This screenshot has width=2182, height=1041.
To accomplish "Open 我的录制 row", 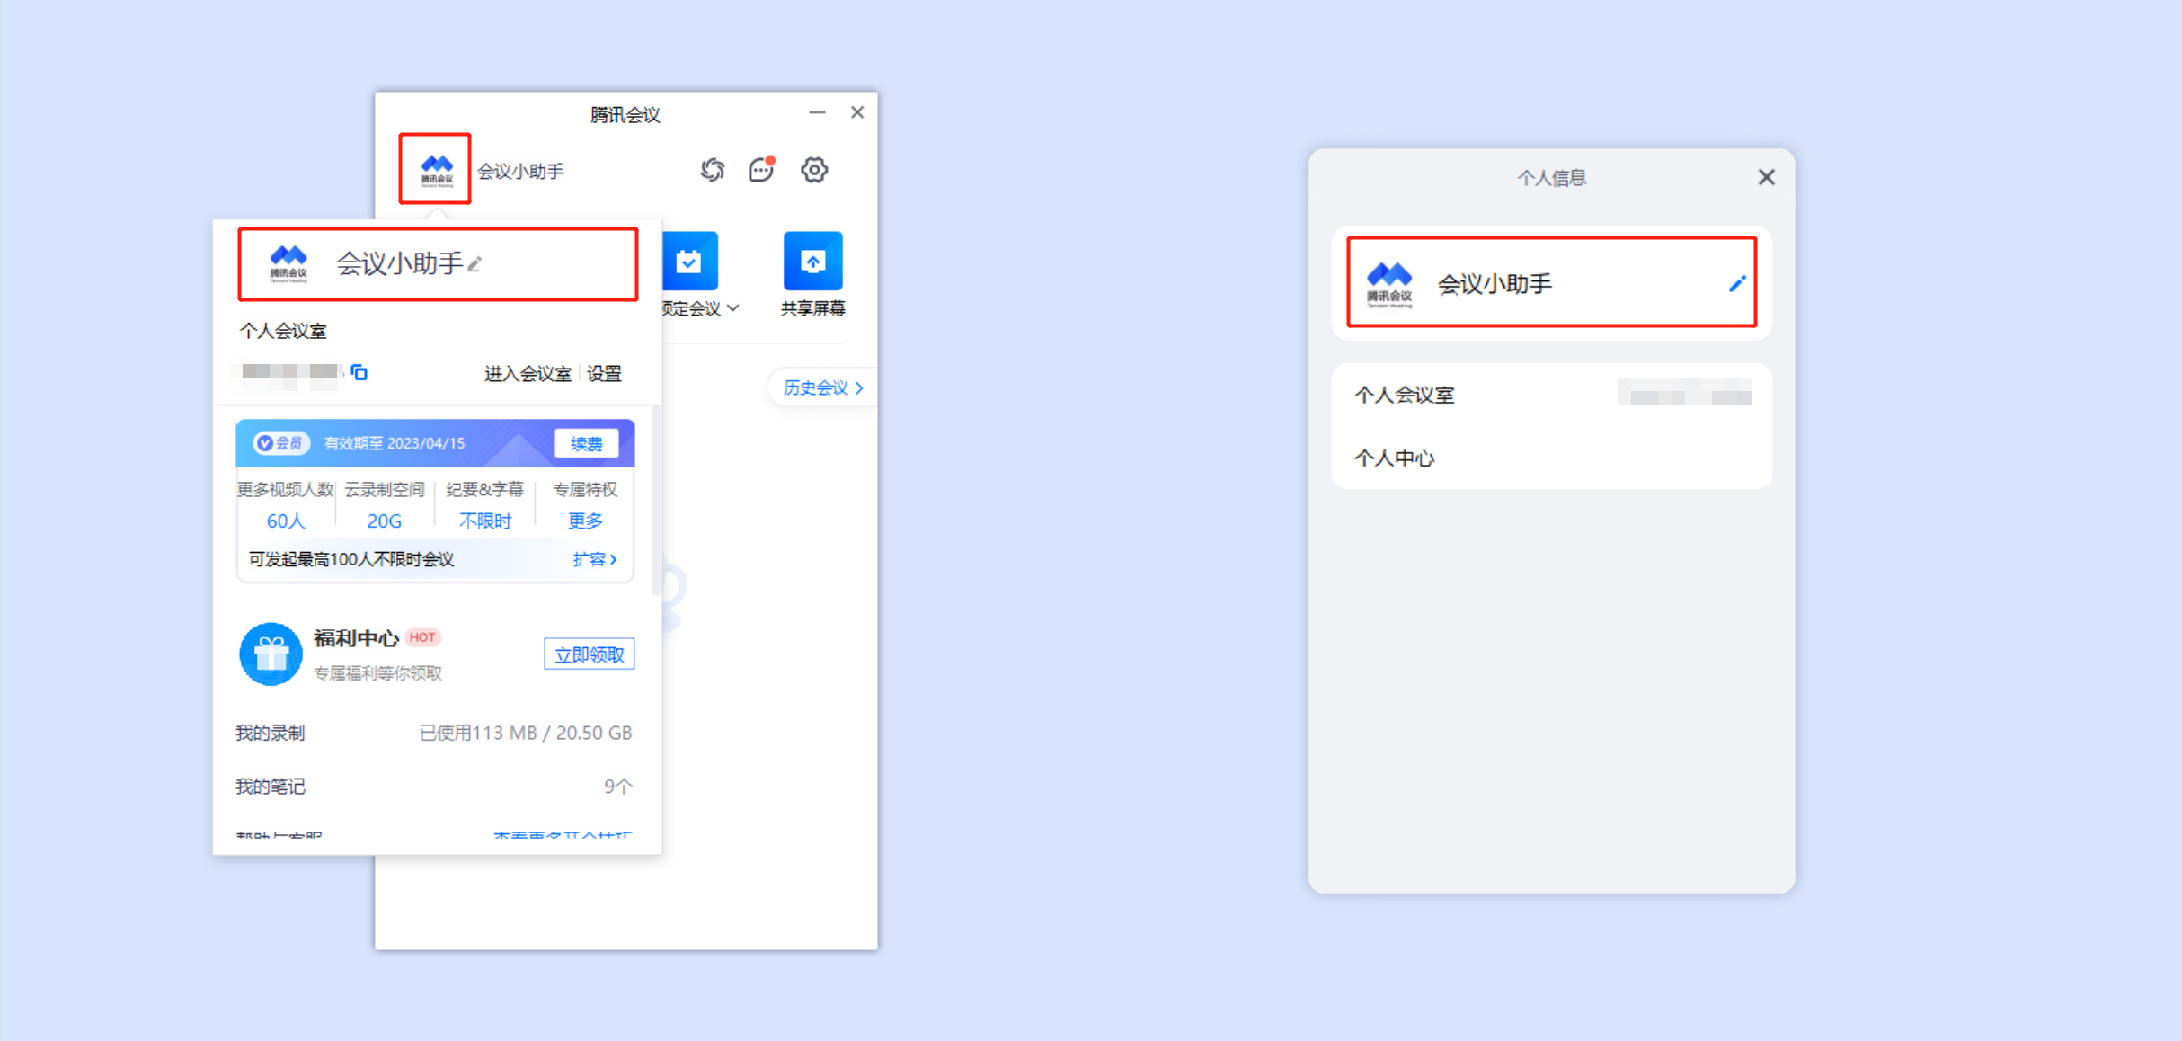I will 434,733.
